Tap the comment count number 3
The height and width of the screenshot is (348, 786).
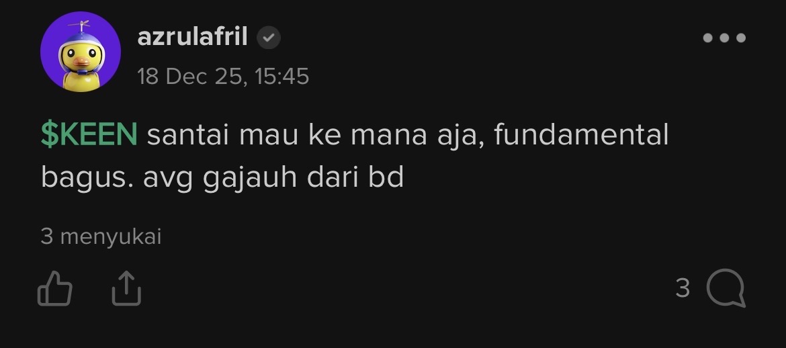(x=683, y=288)
